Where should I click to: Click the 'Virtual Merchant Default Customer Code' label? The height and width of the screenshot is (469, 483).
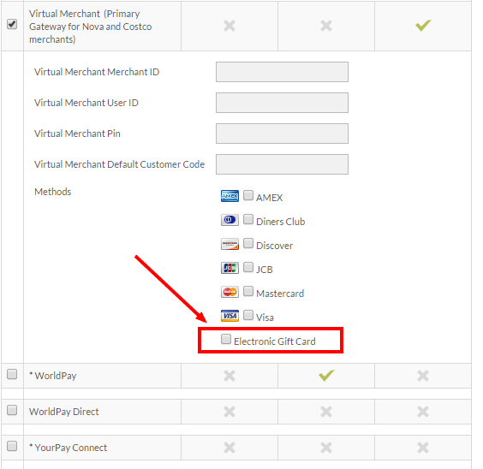click(119, 164)
